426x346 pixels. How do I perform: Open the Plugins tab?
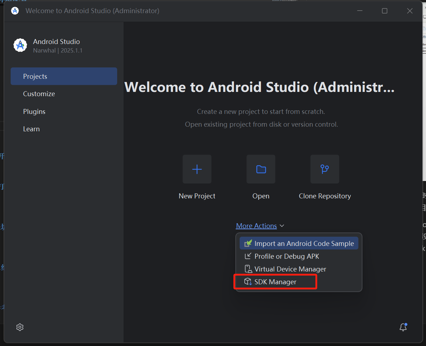[64, 111]
